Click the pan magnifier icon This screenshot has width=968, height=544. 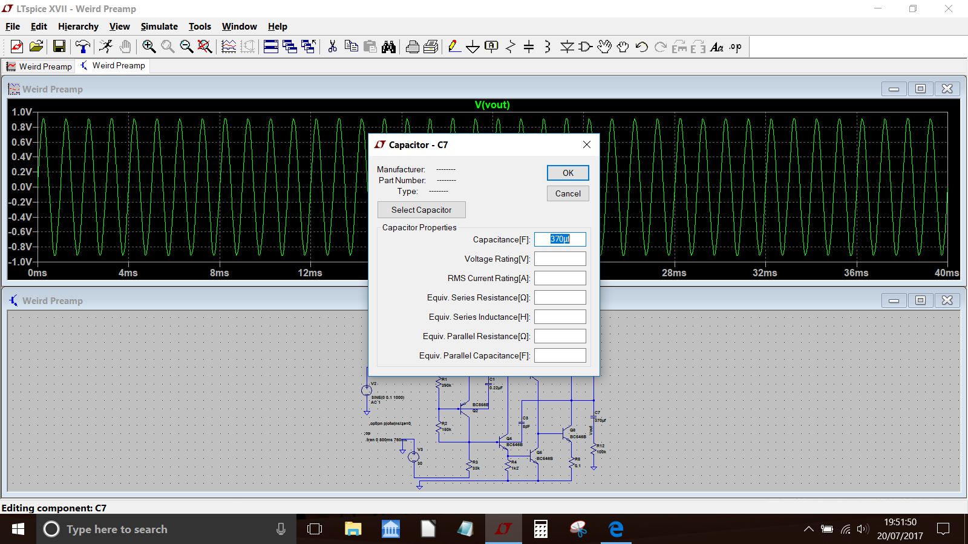coord(168,47)
